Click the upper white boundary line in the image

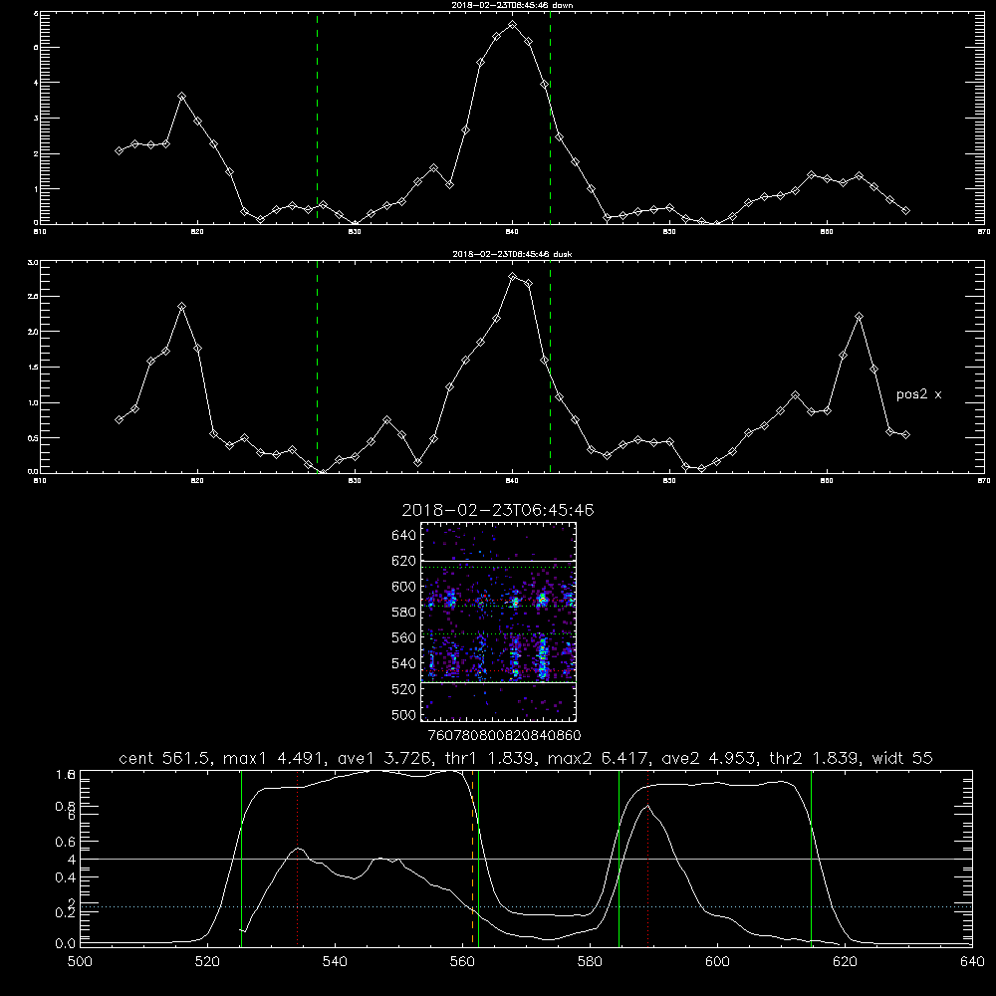tap(498, 562)
